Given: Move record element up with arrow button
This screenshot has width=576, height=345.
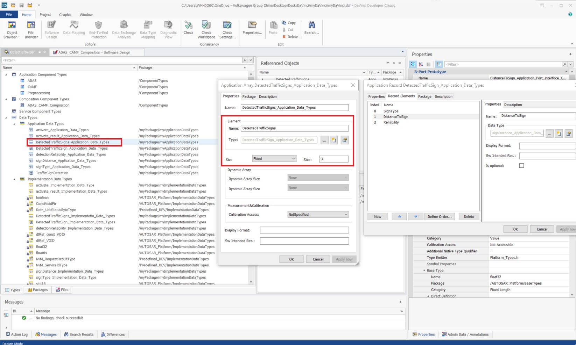Looking at the screenshot, I should (399, 217).
